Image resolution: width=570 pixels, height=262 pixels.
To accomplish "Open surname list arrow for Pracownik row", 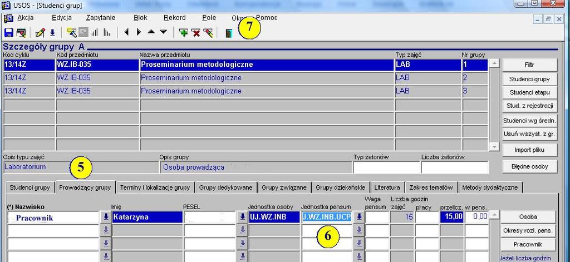I will (106, 217).
